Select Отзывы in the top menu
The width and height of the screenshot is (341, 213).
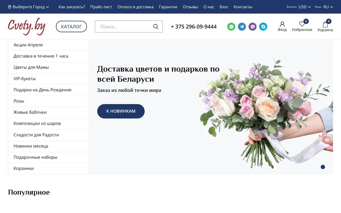190,7
